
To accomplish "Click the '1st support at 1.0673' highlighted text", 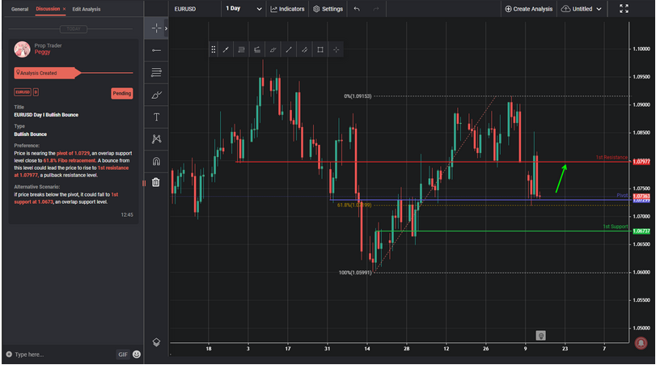I will coord(66,198).
